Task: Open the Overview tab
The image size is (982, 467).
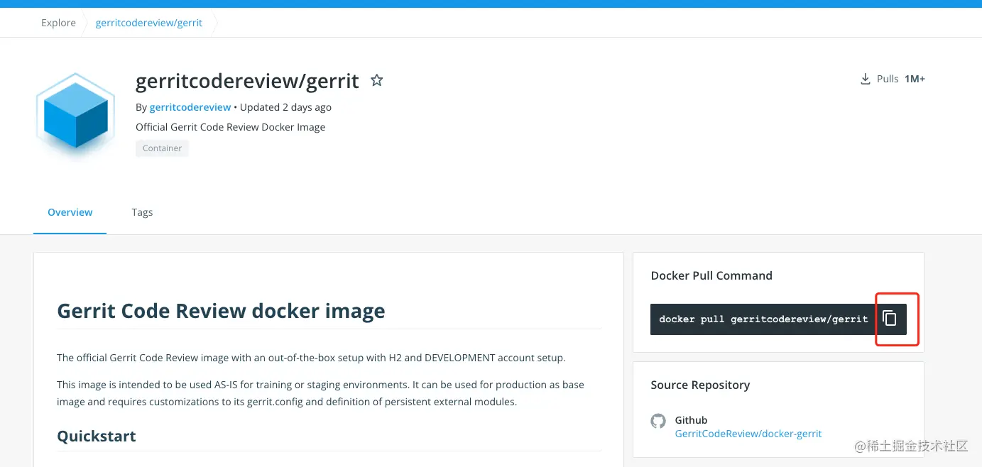Action: click(70, 211)
